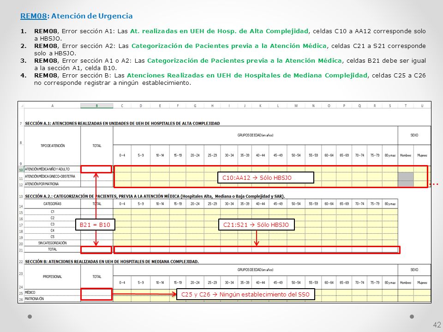The width and height of the screenshot is (443, 332).
Task: Click 'Hombres' header in Section A.1
Action: point(406,155)
